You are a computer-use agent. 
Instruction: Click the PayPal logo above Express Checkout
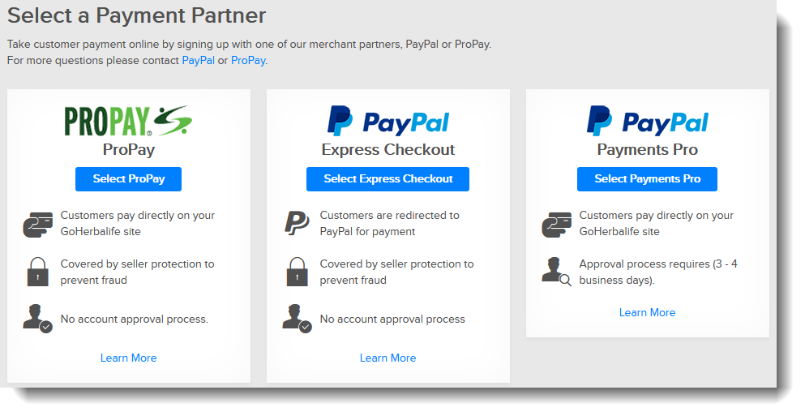tap(388, 122)
